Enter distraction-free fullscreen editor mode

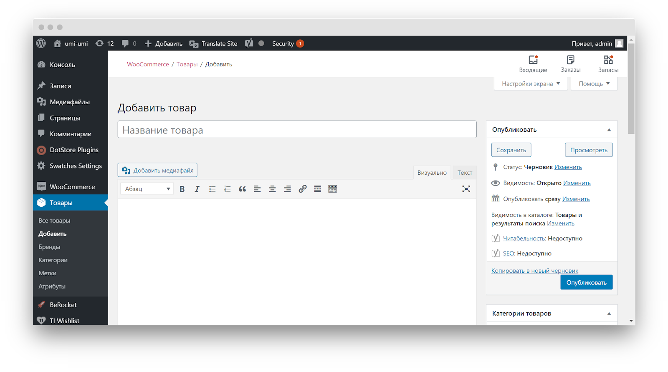point(466,189)
